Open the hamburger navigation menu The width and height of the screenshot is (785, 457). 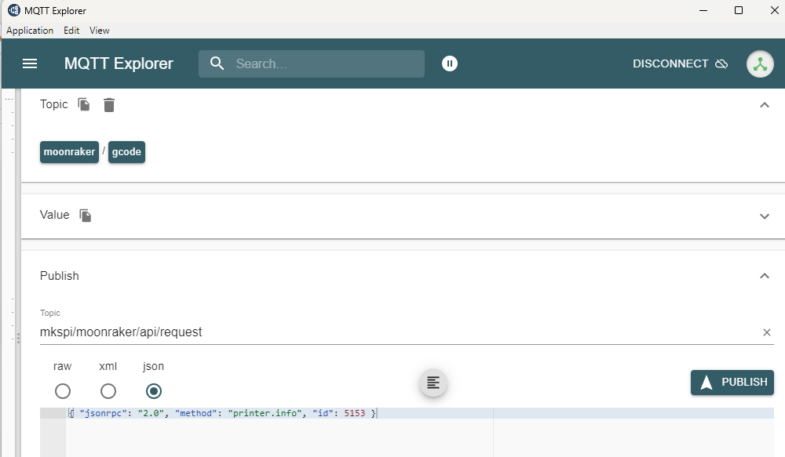[x=30, y=63]
